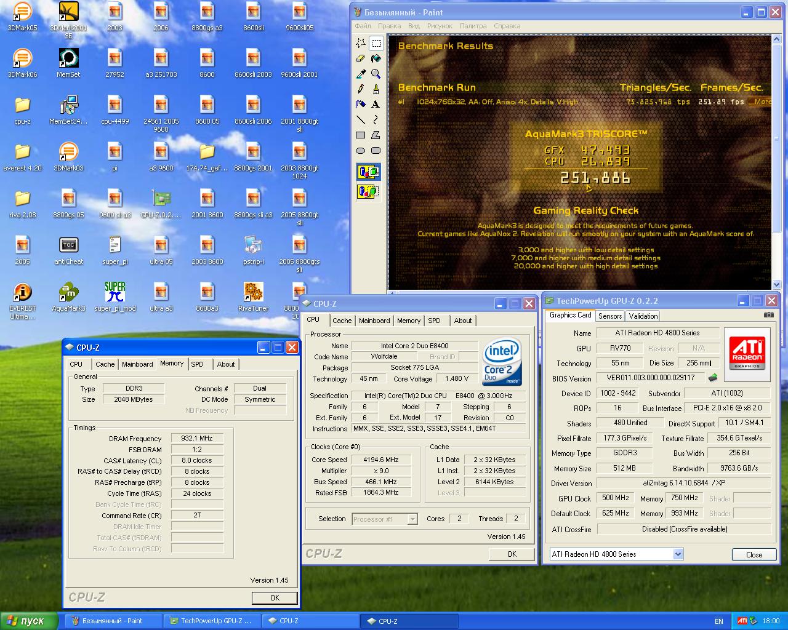Viewport: 788px width, 630px height.
Task: Select transparent selection option in Paint toolbox
Action: (368, 191)
